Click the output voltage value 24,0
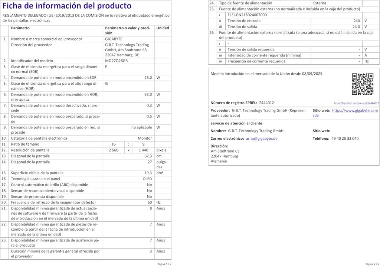Viewport: 380px width, 266px height. pos(356,27)
